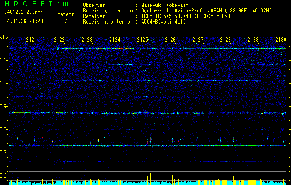Screen dimensions: 291x185
Task: Click the 2121 time marker
Action: click(x=31, y=40)
